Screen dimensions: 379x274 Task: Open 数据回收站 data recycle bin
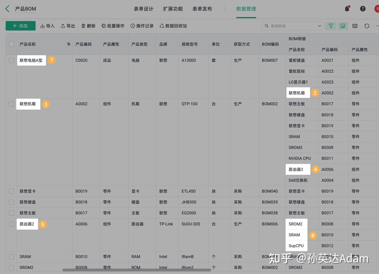point(173,26)
